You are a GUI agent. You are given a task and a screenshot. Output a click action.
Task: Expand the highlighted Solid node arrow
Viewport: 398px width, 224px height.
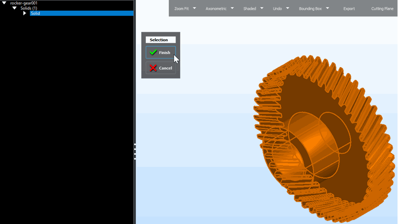[x=24, y=13]
